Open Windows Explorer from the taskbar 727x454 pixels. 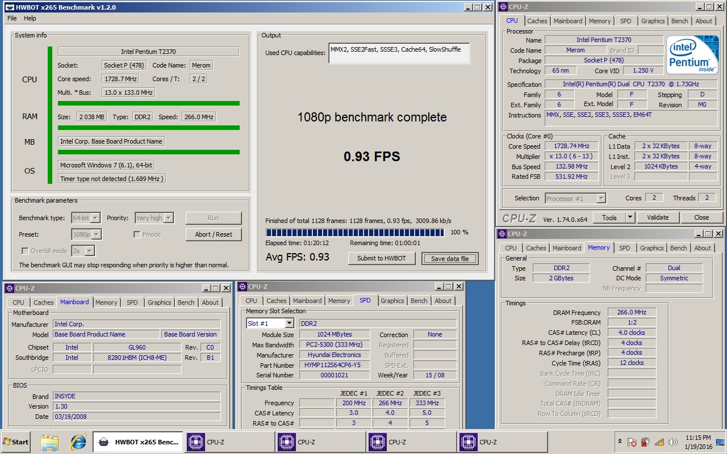pyautogui.click(x=49, y=442)
